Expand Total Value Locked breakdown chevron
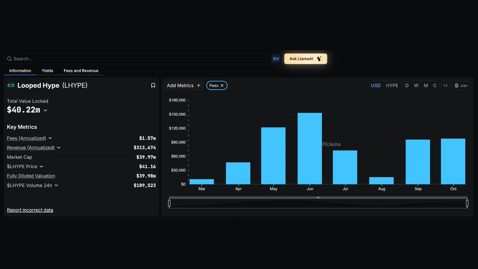478x269 pixels. pyautogui.click(x=45, y=110)
